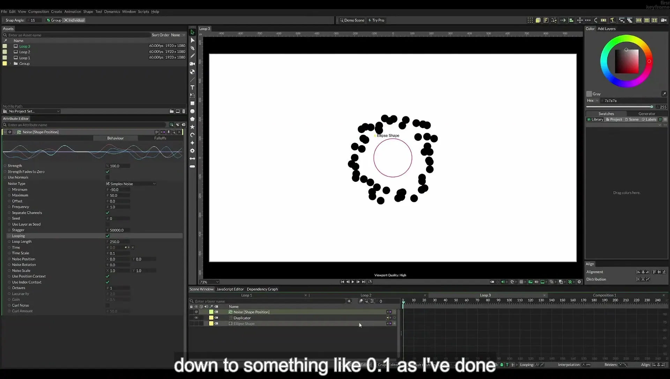This screenshot has height=379, width=670.
Task: Open the Noise Type dropdown
Action: click(x=131, y=184)
